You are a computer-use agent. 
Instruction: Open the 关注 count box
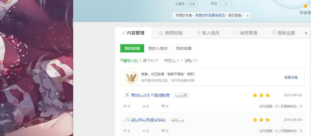pyautogui.click(x=226, y=4)
